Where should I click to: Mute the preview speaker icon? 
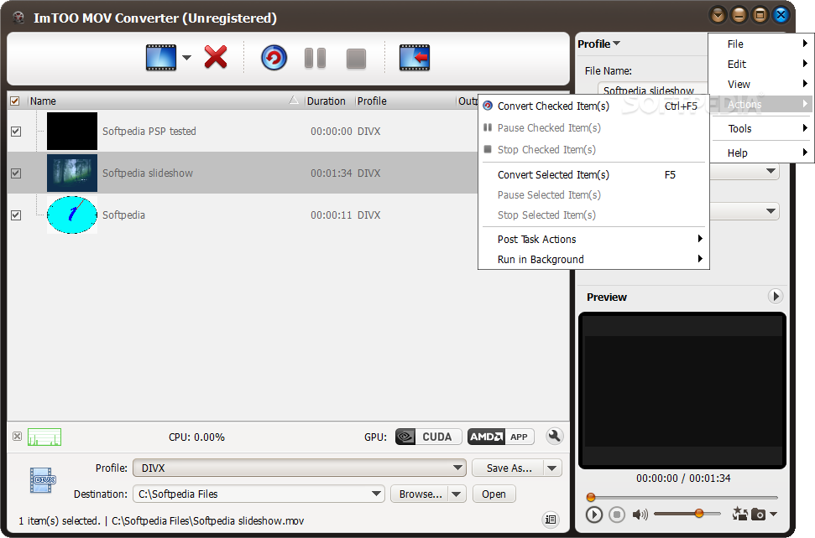point(640,515)
